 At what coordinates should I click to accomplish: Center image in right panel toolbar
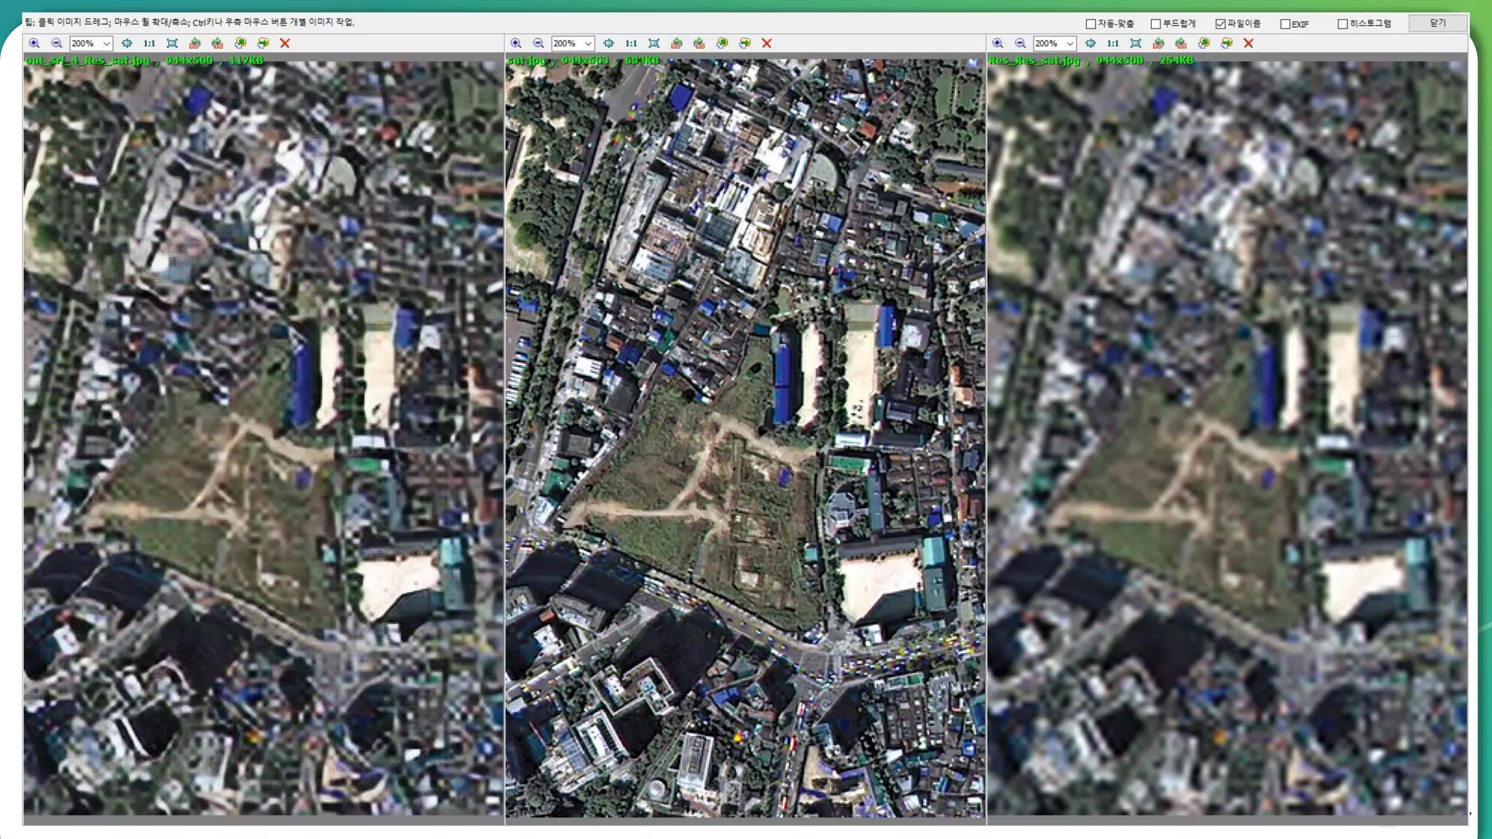tap(1091, 44)
